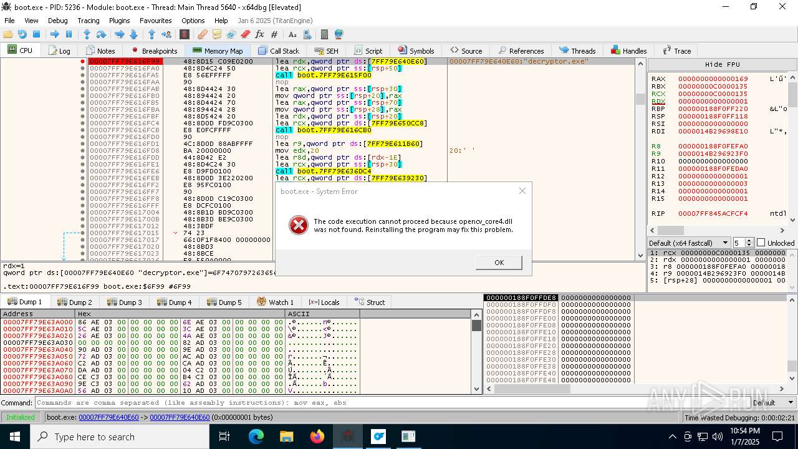
Task: Switch to the Handles tab
Action: [628, 51]
